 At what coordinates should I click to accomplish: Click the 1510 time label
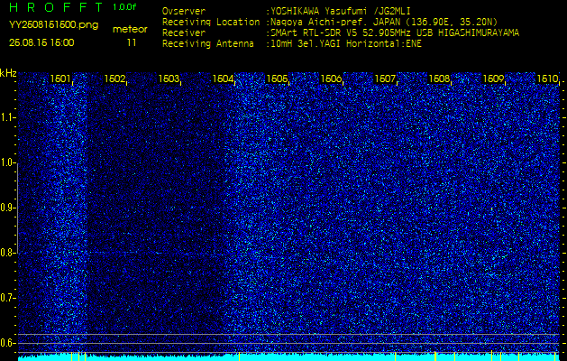point(547,79)
